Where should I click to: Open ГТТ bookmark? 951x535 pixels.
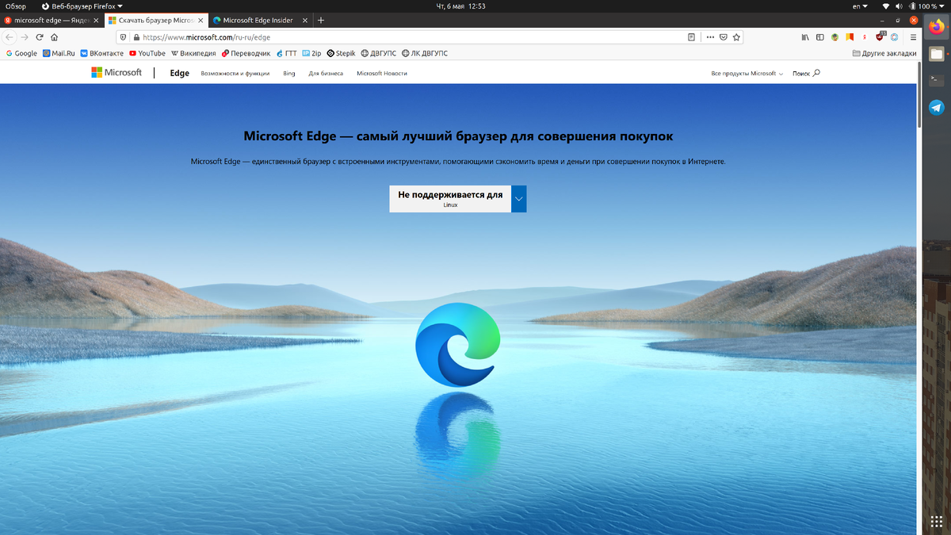[286, 53]
